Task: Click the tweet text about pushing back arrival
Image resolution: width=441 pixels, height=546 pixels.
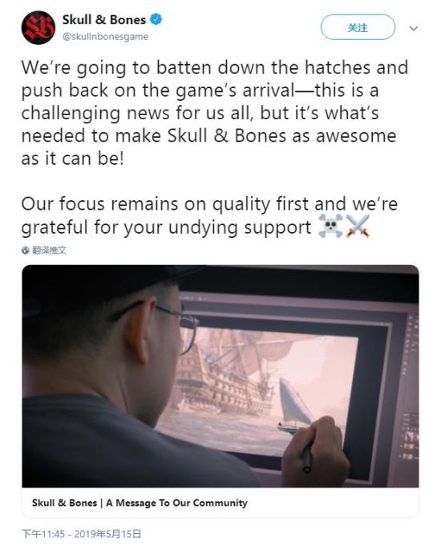Action: (x=214, y=113)
